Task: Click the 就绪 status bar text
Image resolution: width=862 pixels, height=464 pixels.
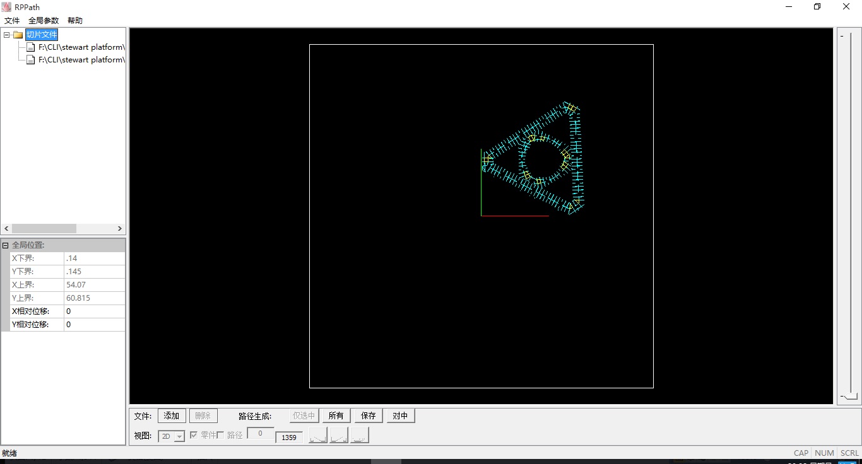Action: click(9, 453)
